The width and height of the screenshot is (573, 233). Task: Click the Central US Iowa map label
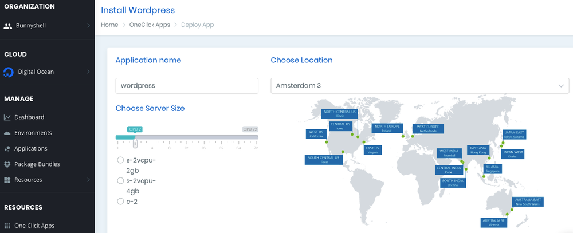tap(340, 127)
